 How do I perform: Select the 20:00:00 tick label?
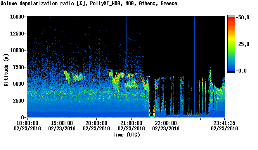[x=97, y=123]
